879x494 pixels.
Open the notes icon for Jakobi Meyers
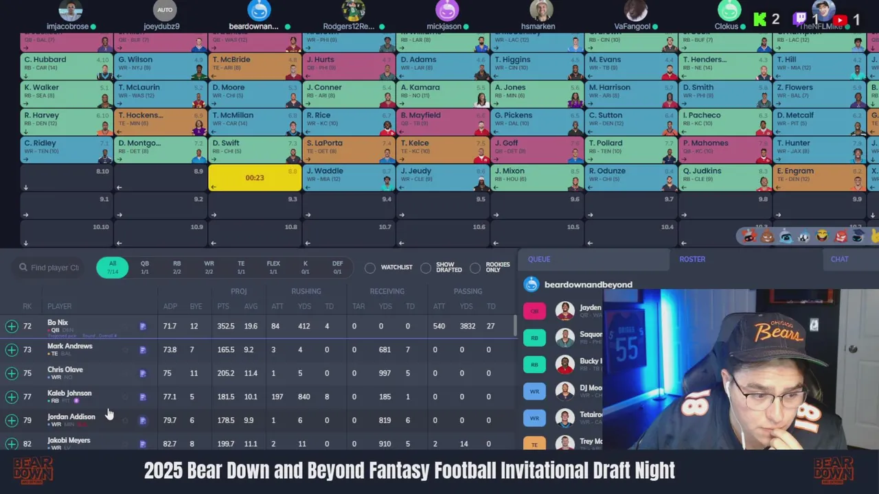point(142,444)
